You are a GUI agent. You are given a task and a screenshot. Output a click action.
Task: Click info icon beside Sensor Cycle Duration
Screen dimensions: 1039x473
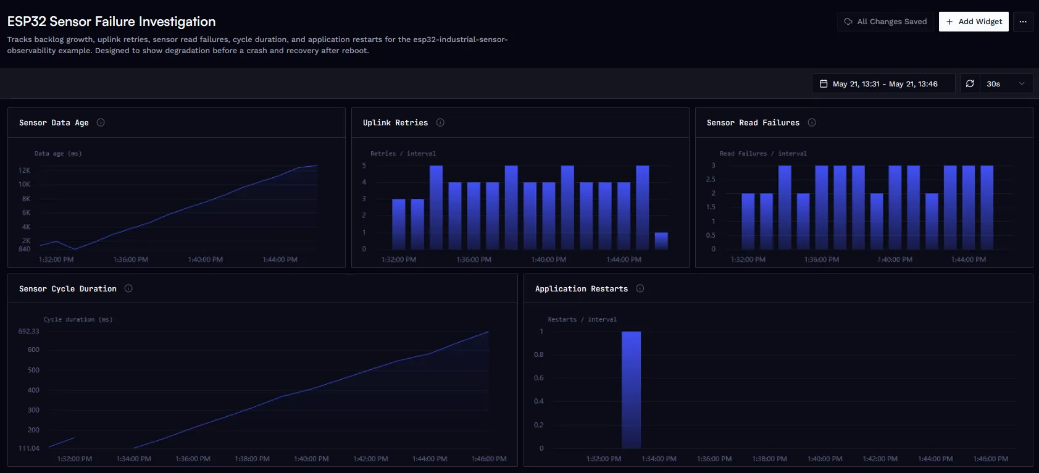click(128, 288)
